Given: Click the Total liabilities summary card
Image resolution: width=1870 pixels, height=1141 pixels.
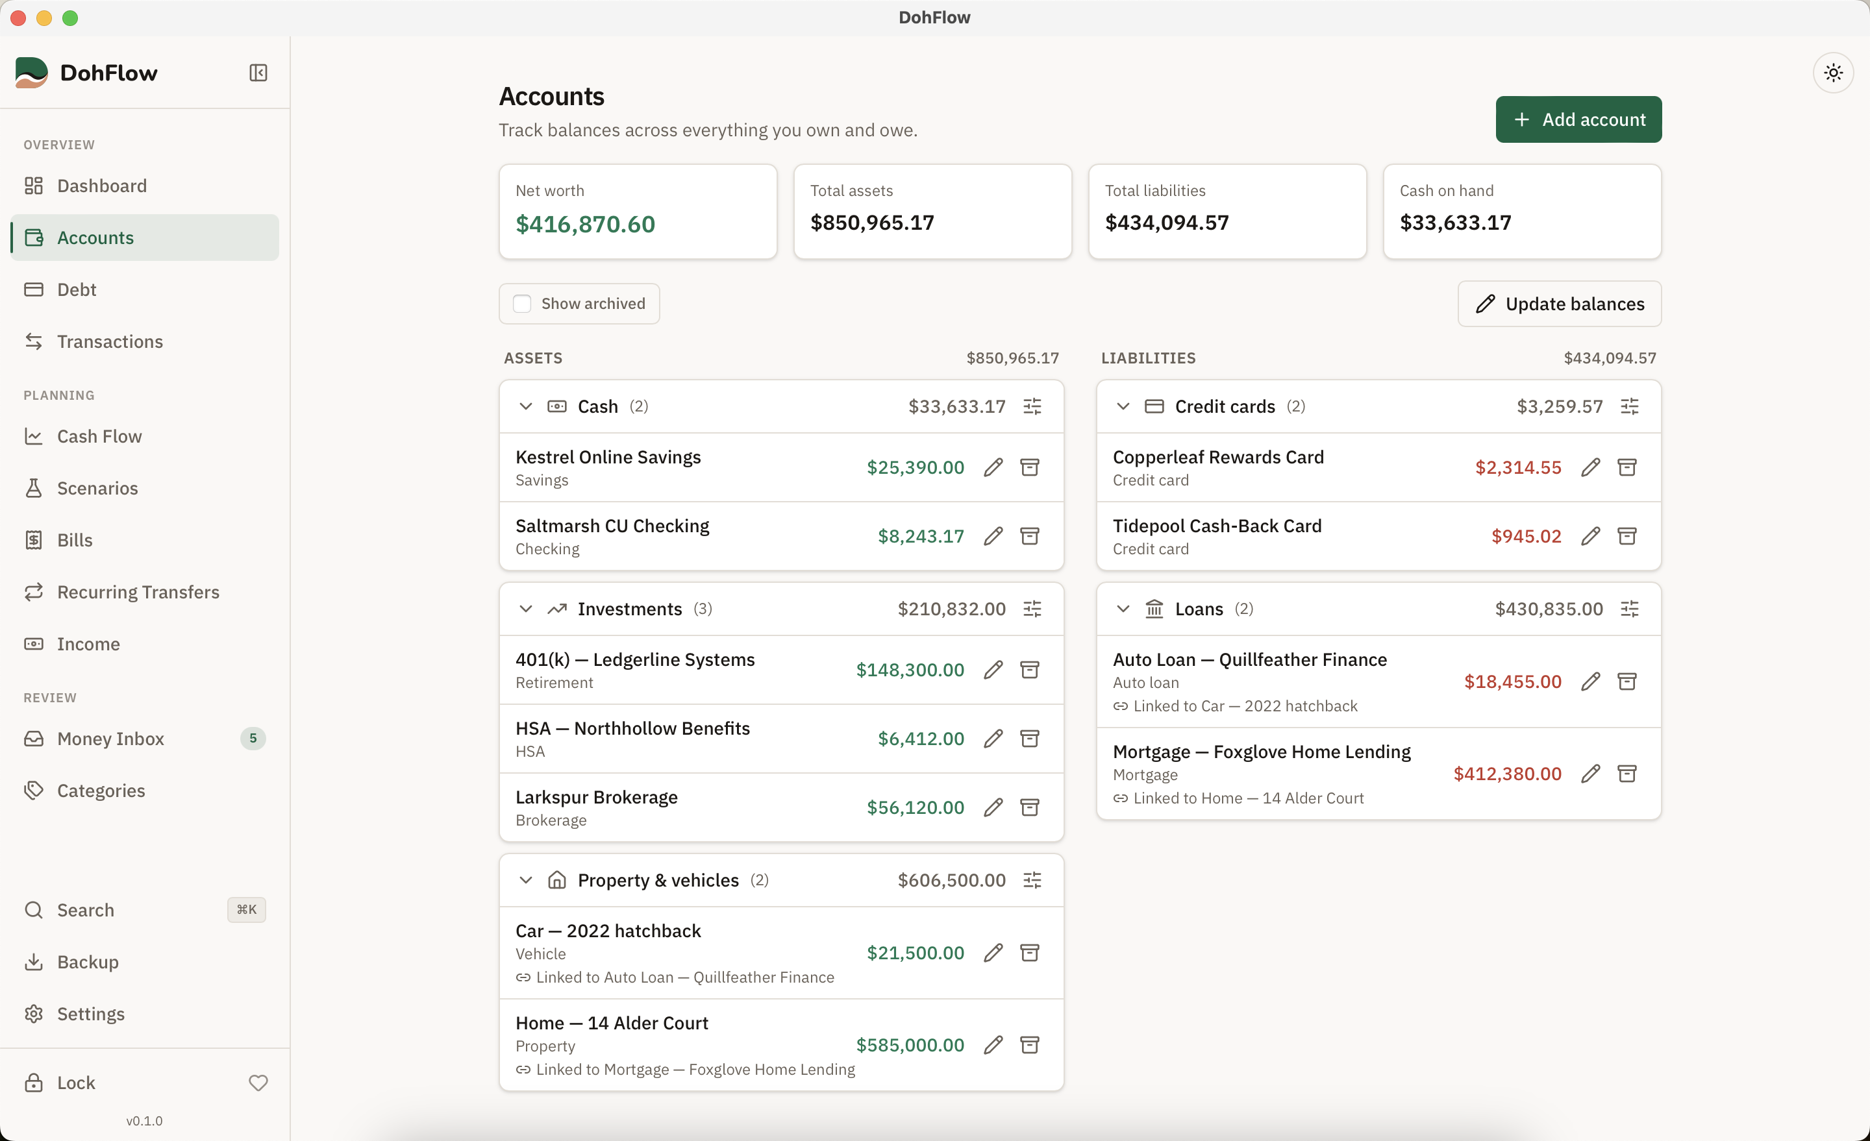Looking at the screenshot, I should click(1227, 212).
